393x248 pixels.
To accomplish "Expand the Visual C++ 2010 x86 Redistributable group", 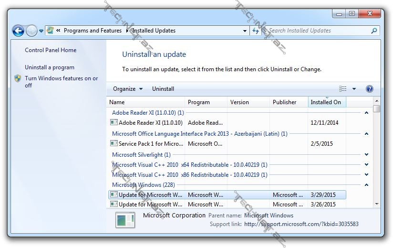I will (366, 175).
